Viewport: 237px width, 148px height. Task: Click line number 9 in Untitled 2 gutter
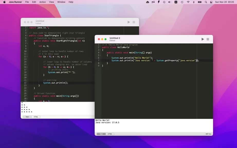(x=98, y=66)
